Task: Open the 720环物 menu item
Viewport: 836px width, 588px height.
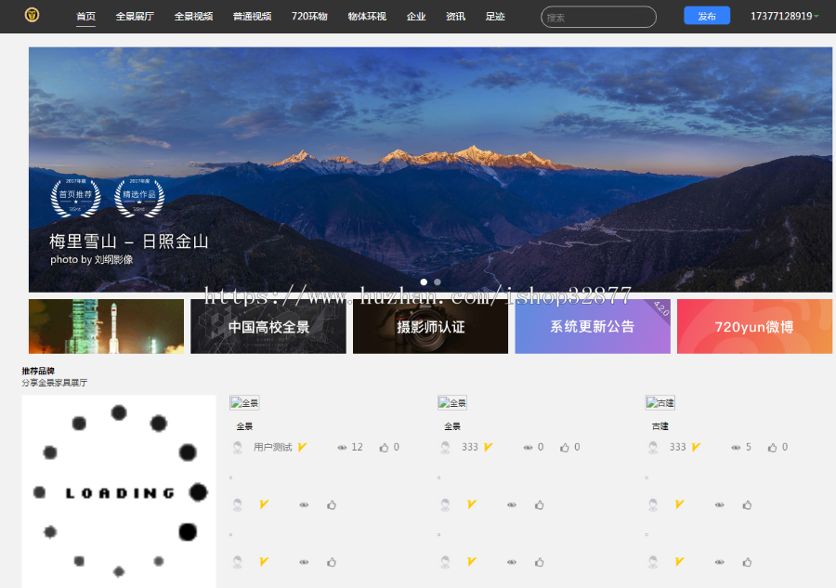Action: click(x=309, y=16)
